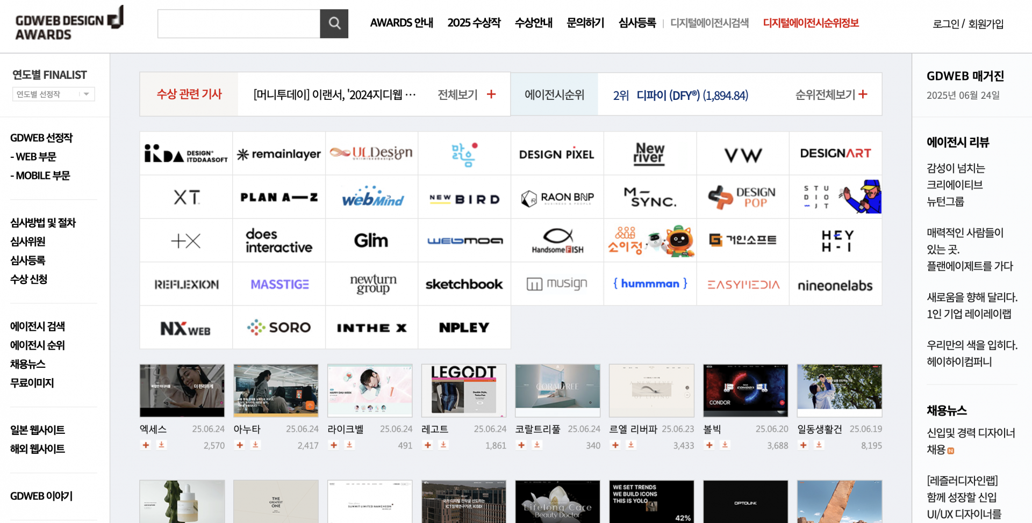Open the 머니투데이 이랜서 news article

coord(334,95)
